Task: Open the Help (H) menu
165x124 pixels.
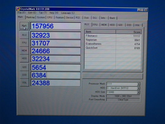Action: [x=54, y=13]
